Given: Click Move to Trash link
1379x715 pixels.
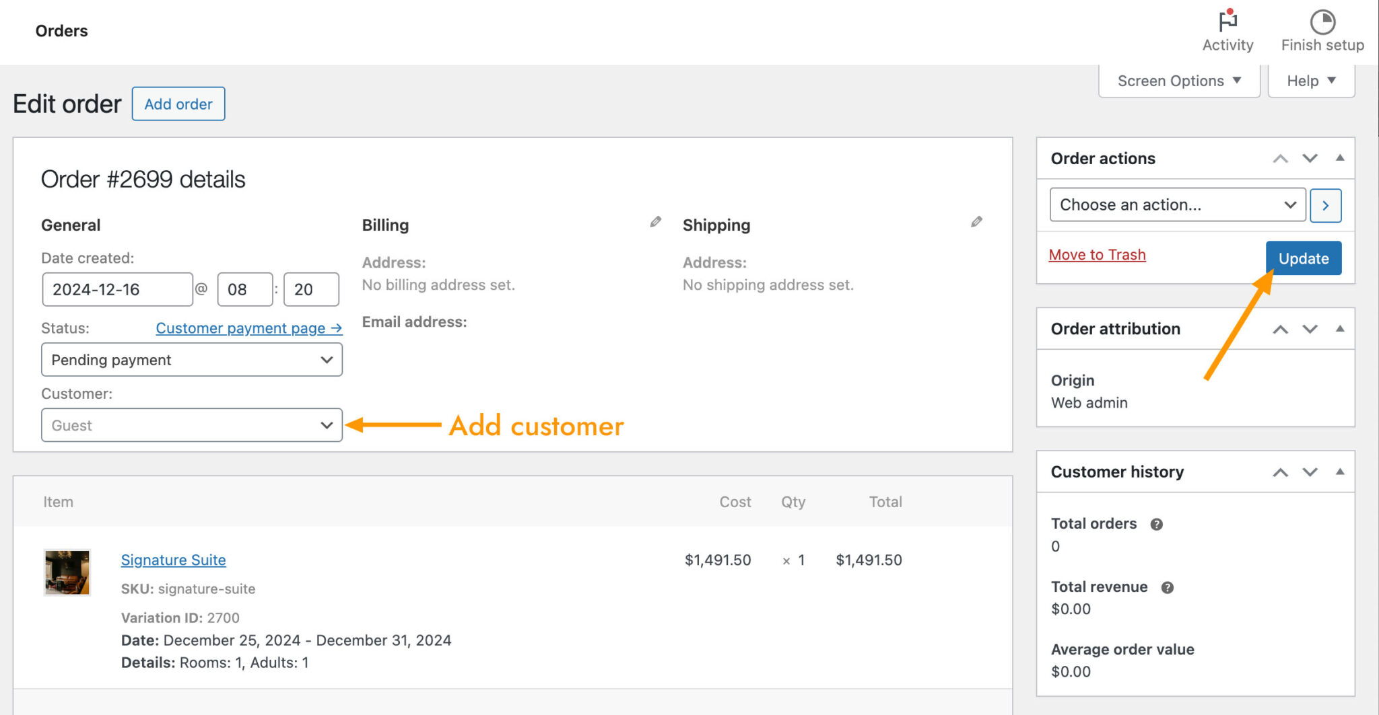Looking at the screenshot, I should pos(1097,255).
